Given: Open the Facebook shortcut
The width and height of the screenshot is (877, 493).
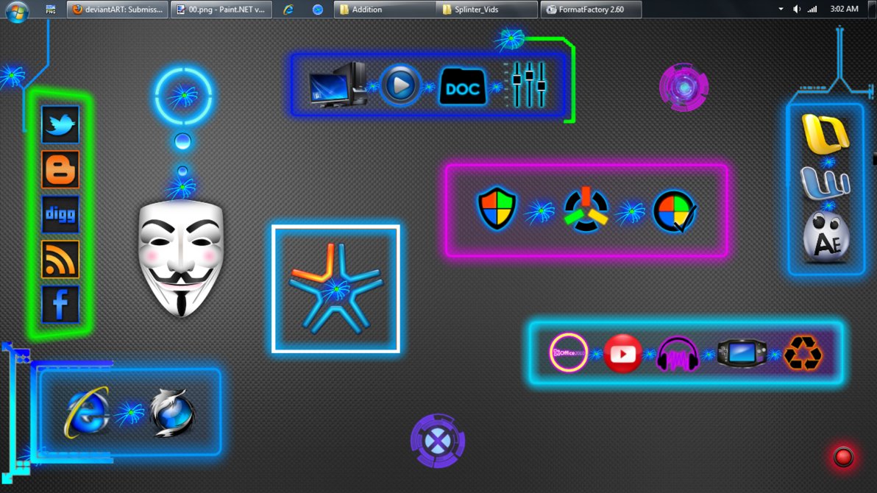Looking at the screenshot, I should click(x=60, y=305).
